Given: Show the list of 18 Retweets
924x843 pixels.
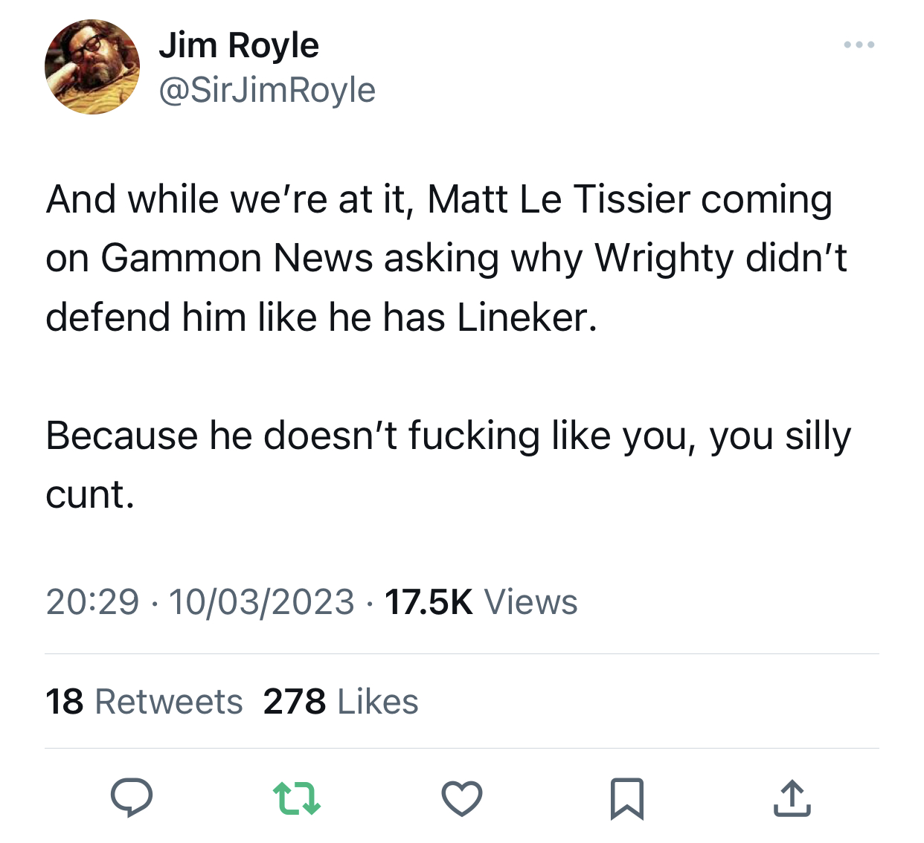Looking at the screenshot, I should [144, 701].
